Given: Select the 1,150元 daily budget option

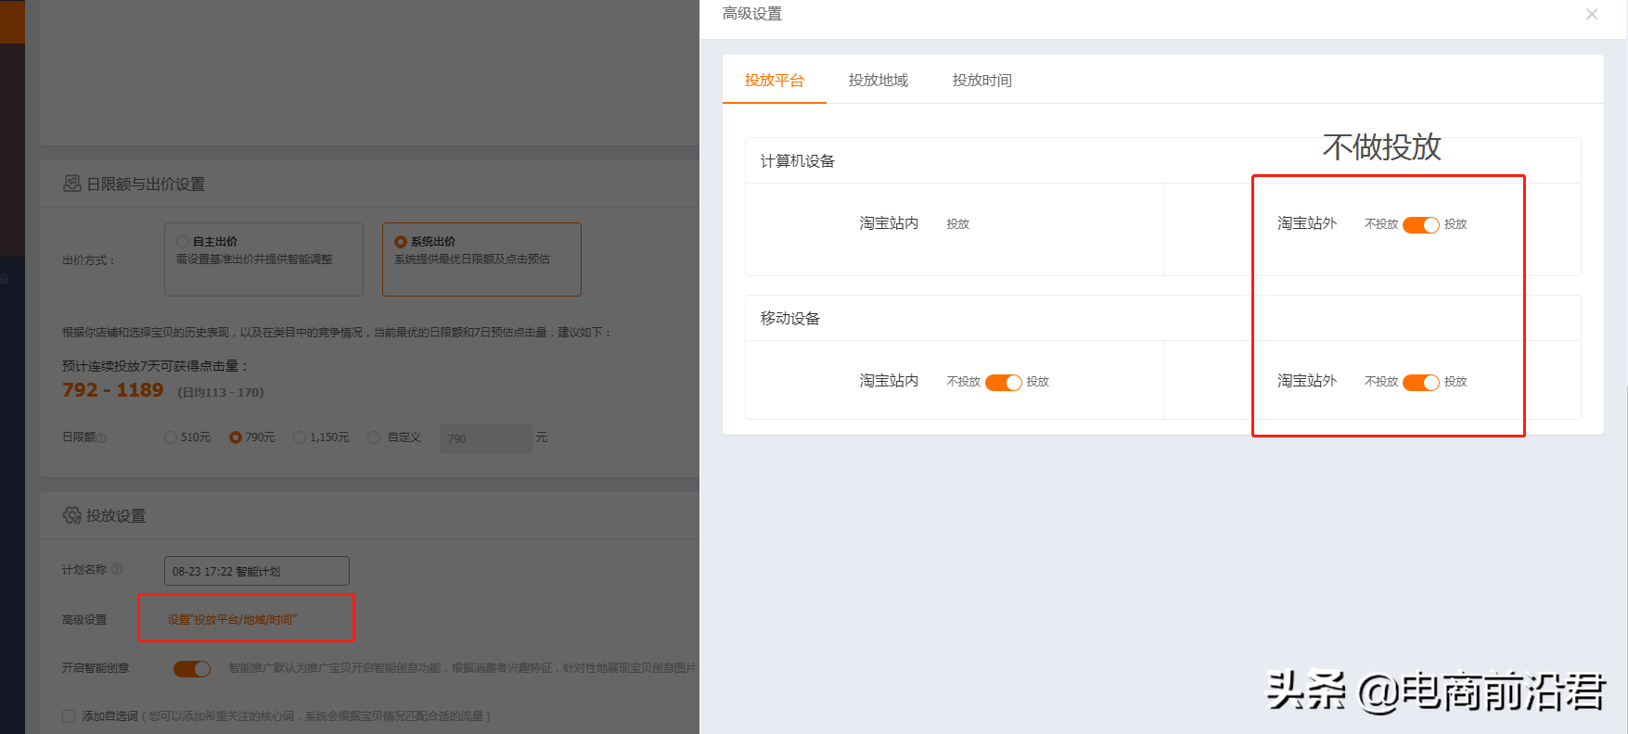Looking at the screenshot, I should (300, 437).
